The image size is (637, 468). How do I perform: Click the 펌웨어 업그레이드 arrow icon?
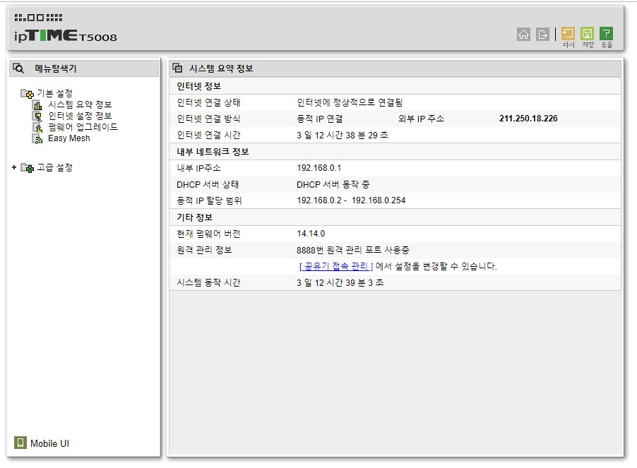point(37,128)
